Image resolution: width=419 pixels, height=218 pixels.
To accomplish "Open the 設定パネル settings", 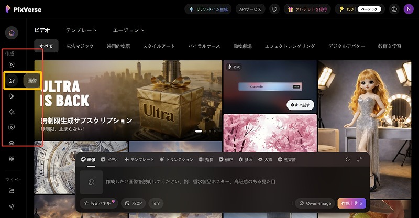I will pyautogui.click(x=99, y=203).
